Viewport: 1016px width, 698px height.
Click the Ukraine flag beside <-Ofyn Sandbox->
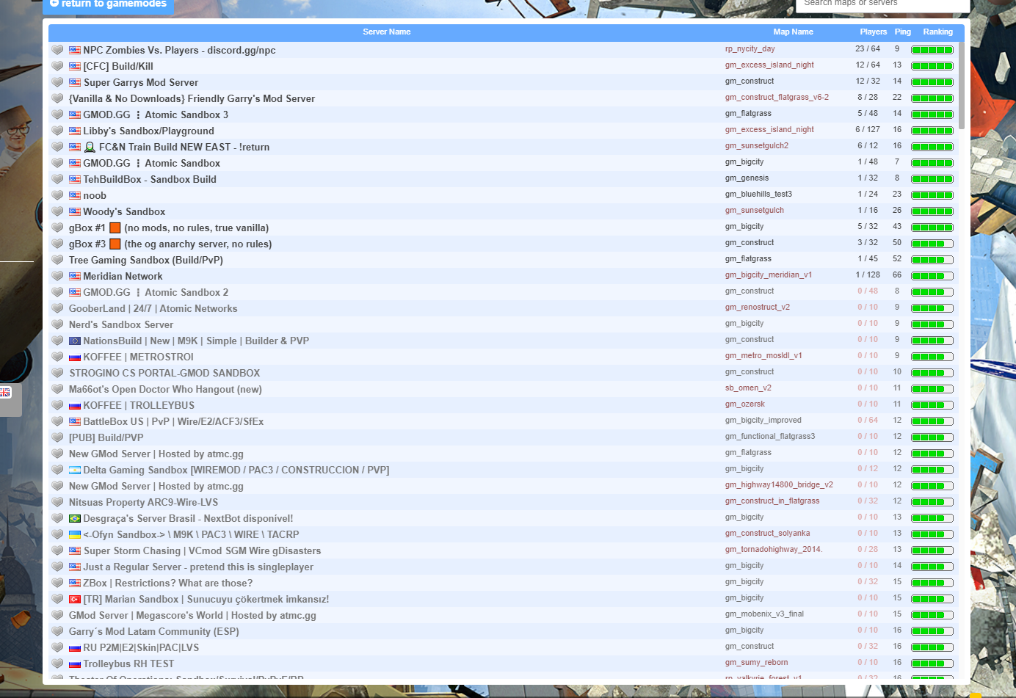[75, 535]
